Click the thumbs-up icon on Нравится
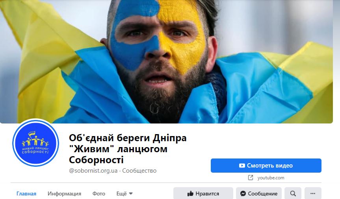Image resolution: width=340 pixels, height=199 pixels. coord(190,193)
